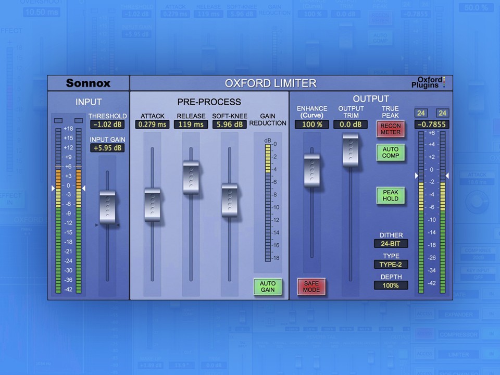Toggle AUTO GAIN under gain reduction

[268, 286]
